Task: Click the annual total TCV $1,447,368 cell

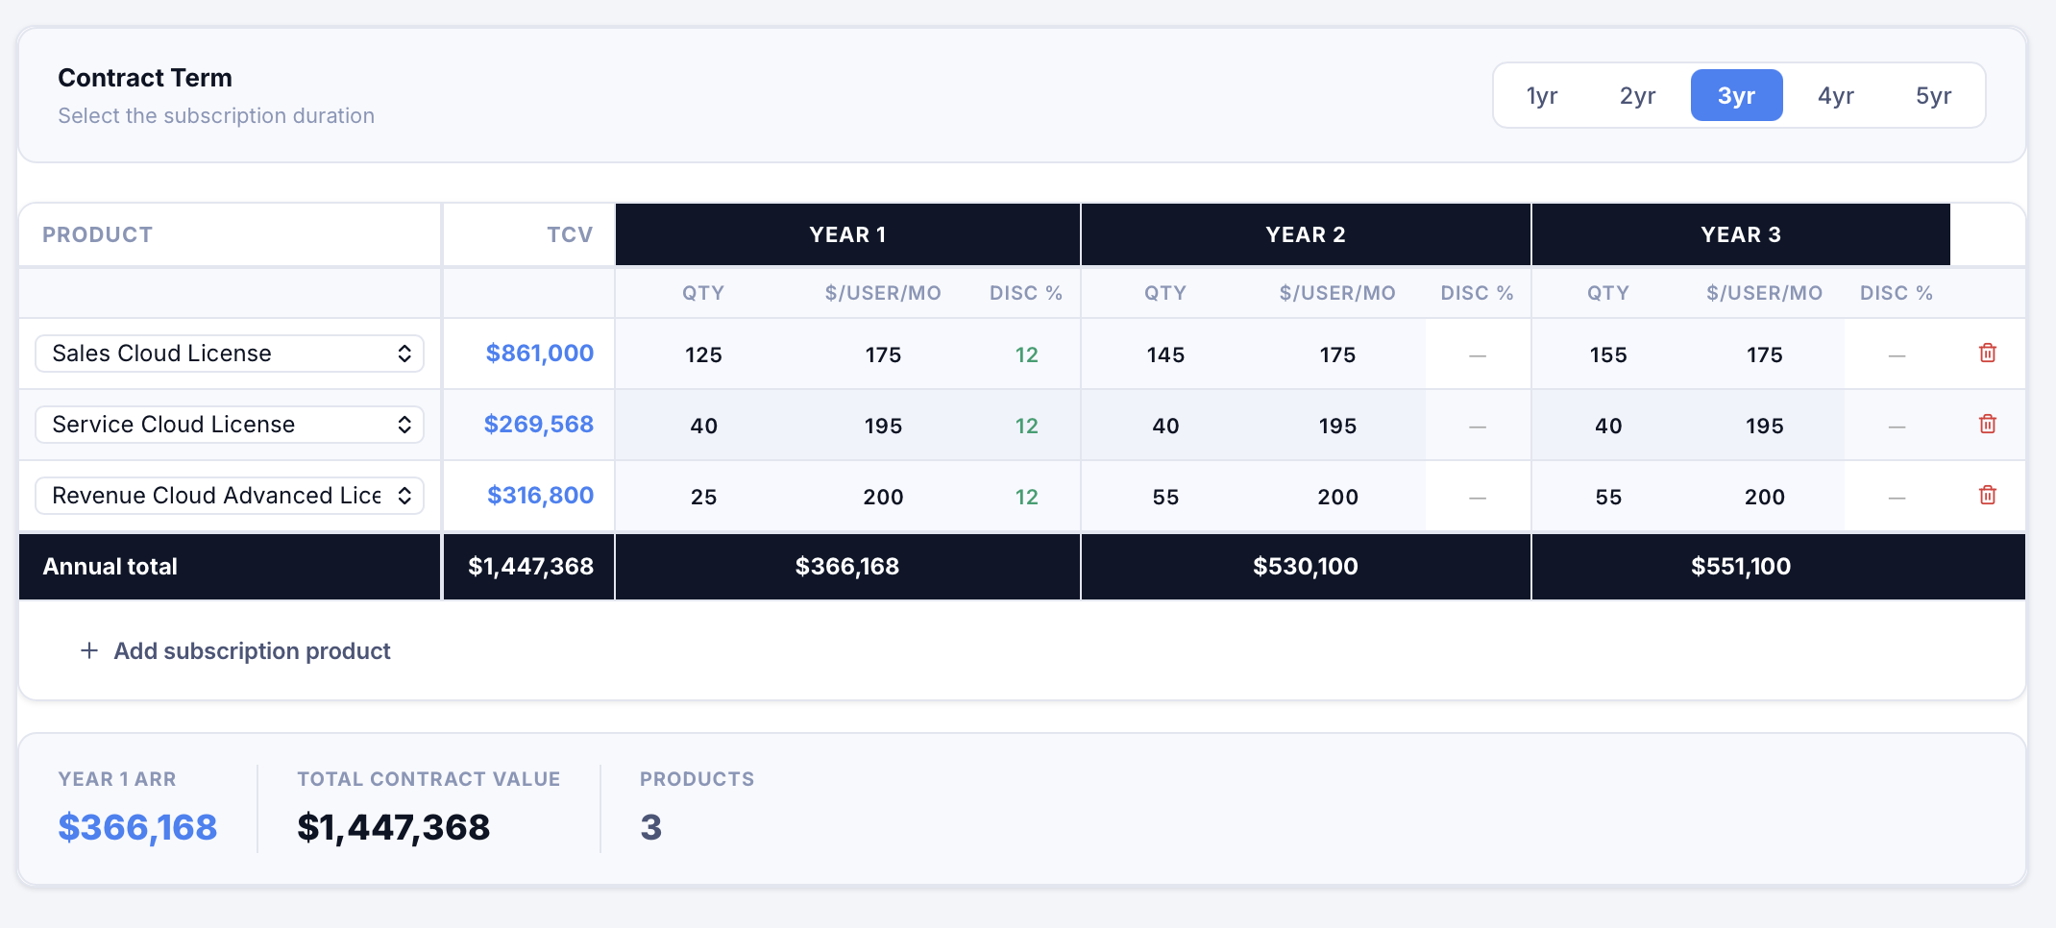Action: click(530, 566)
